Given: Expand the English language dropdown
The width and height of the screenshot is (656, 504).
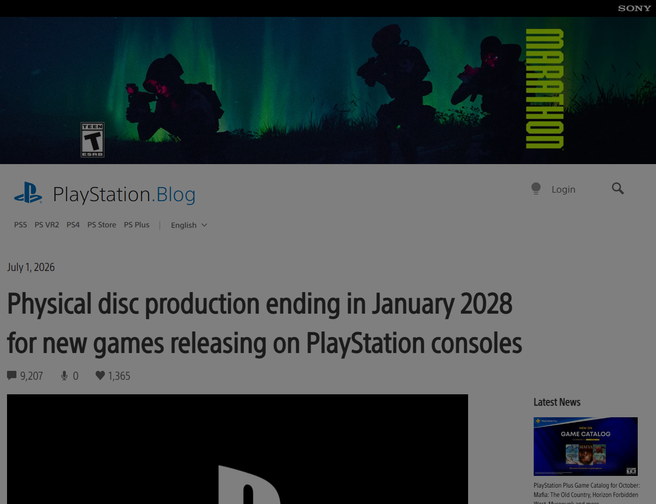Looking at the screenshot, I should pyautogui.click(x=189, y=225).
